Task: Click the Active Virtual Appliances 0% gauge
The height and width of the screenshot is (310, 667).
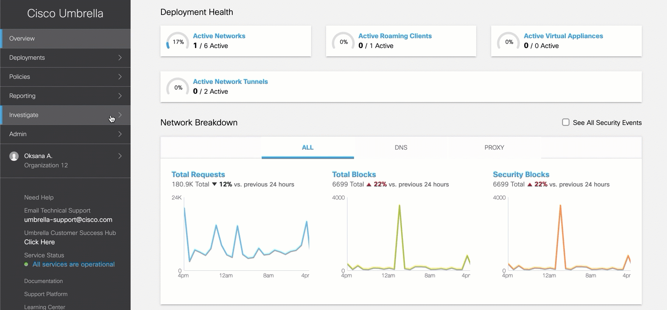Action: [x=508, y=42]
